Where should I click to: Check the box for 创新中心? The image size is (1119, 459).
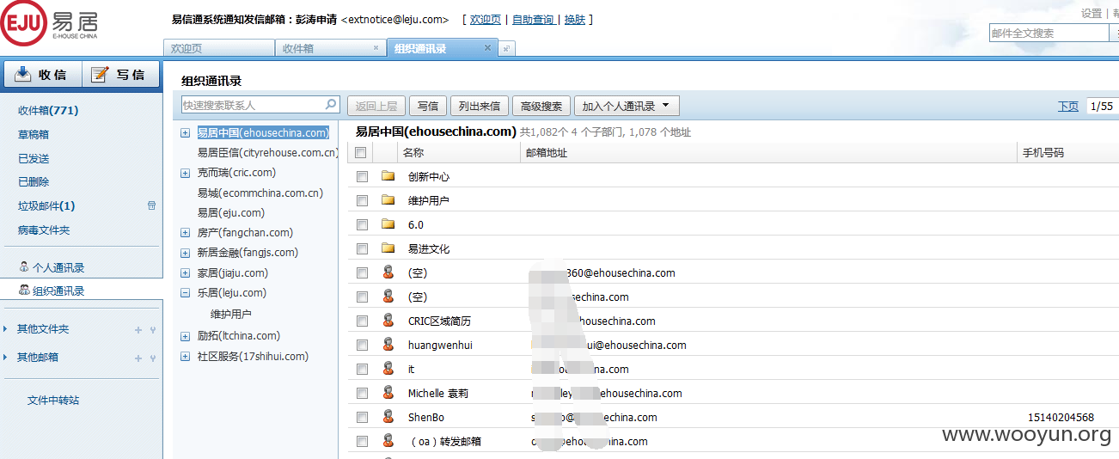tap(362, 176)
